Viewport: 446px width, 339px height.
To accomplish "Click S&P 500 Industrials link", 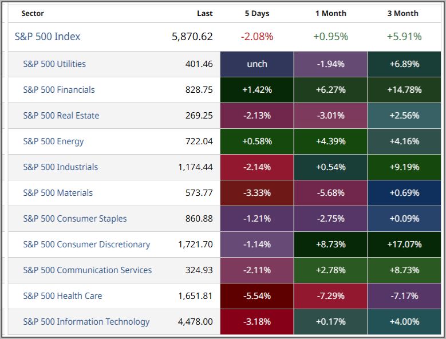I will click(61, 167).
